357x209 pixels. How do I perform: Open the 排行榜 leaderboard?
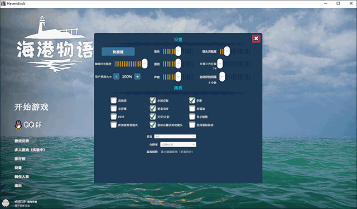pyautogui.click(x=20, y=159)
